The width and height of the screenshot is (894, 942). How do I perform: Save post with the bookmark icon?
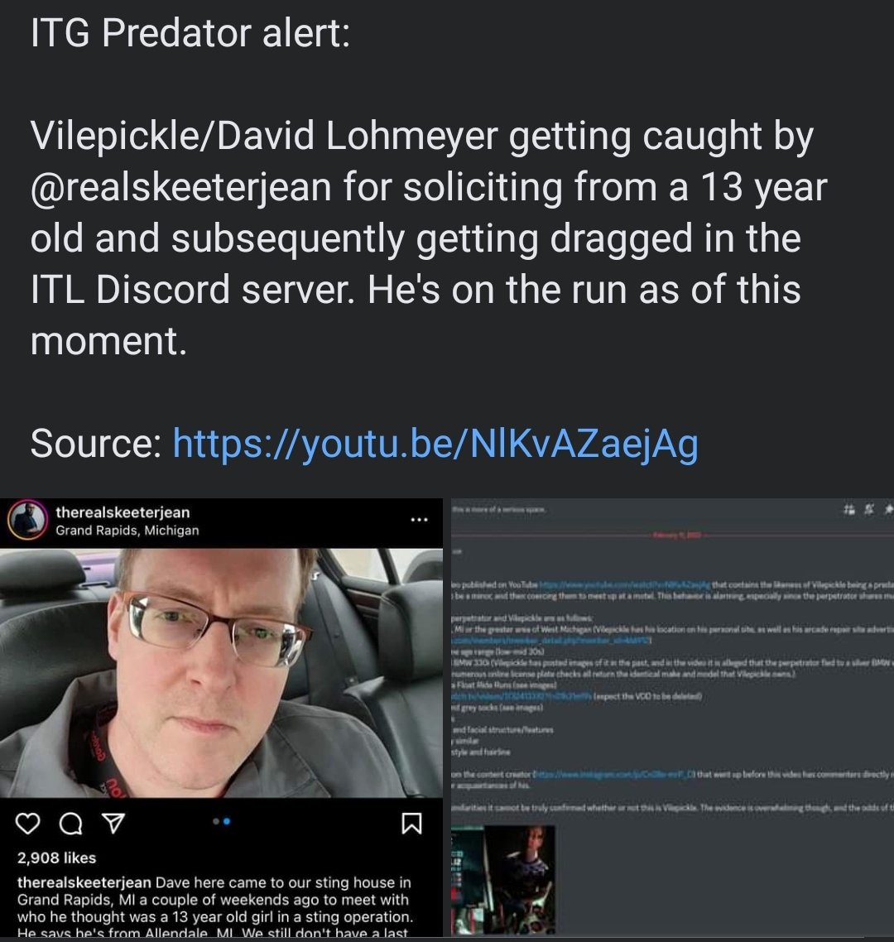pos(411,823)
